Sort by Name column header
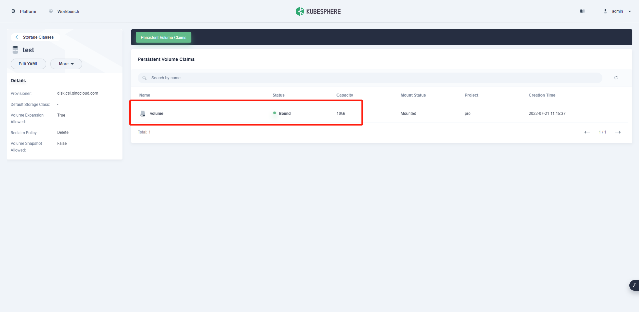 tap(145, 95)
